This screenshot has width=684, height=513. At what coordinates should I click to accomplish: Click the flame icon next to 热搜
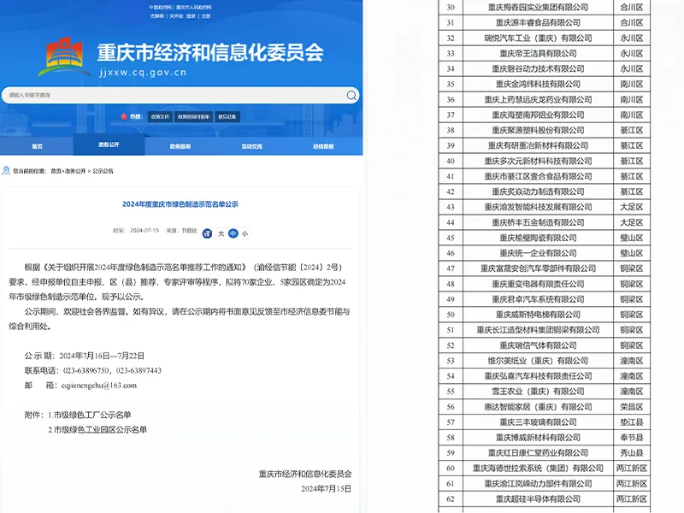(122, 115)
